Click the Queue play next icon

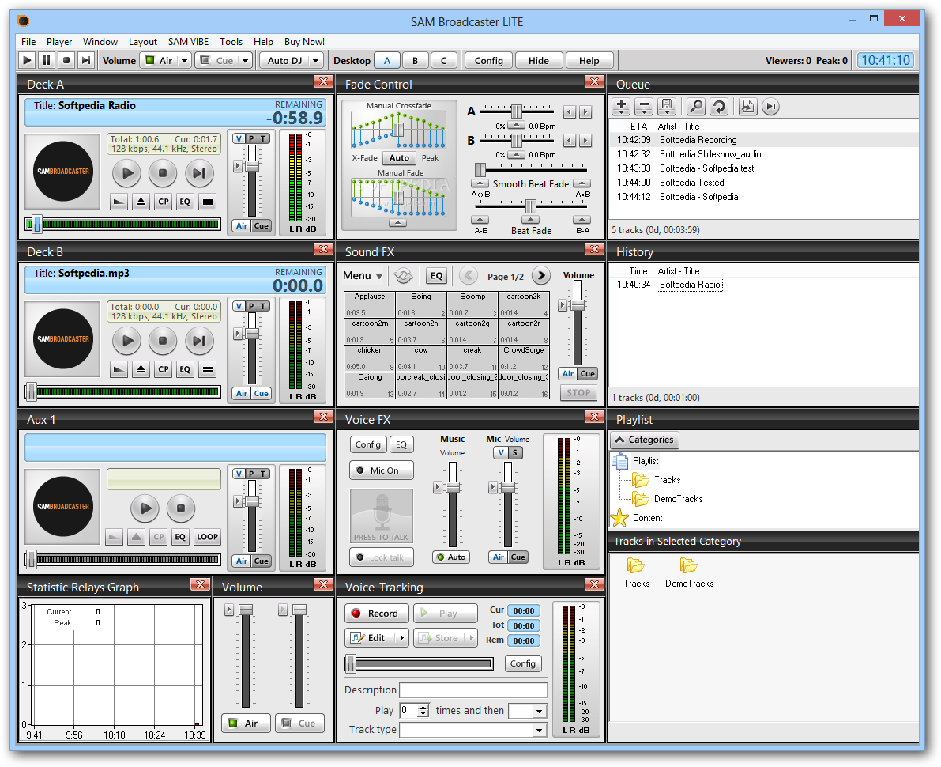point(770,107)
